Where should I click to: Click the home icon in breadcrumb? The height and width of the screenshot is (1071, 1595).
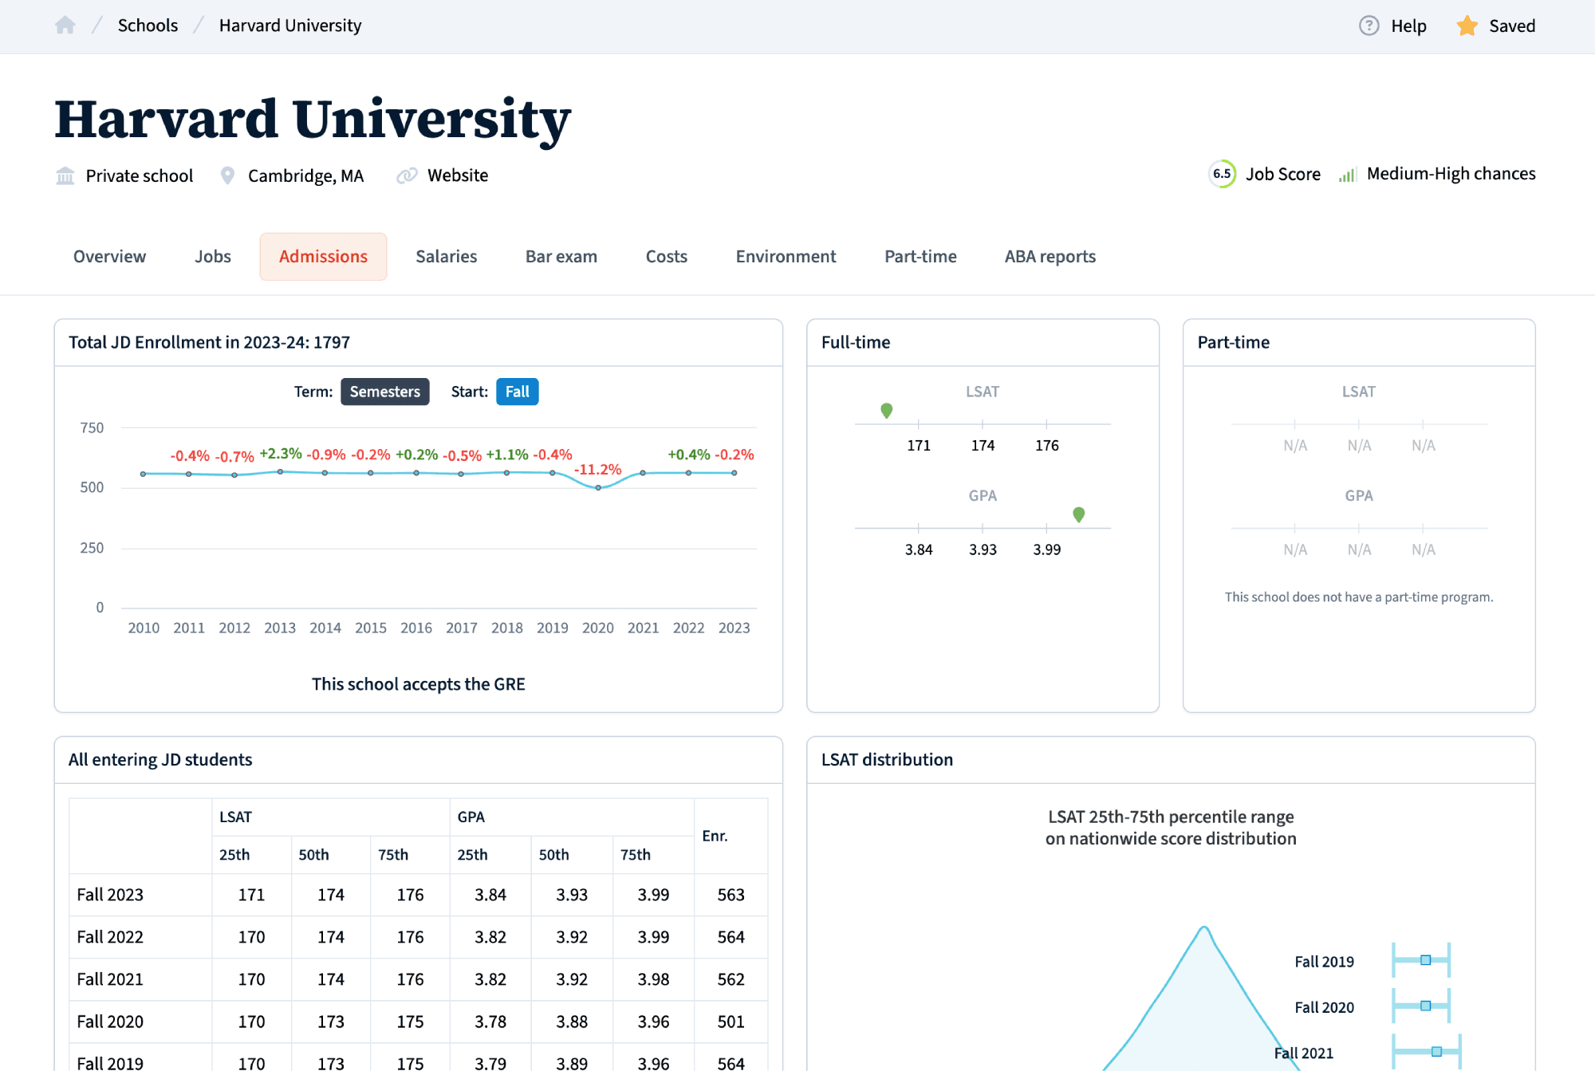click(65, 26)
